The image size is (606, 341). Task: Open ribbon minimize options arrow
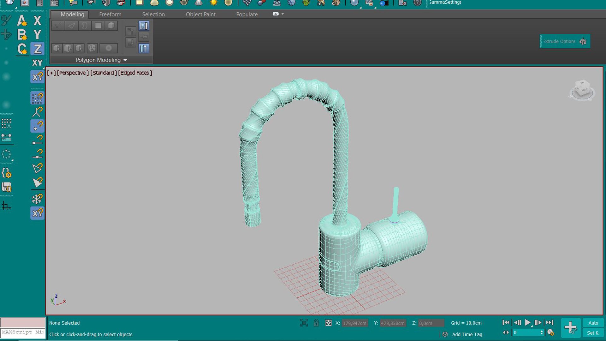point(282,14)
